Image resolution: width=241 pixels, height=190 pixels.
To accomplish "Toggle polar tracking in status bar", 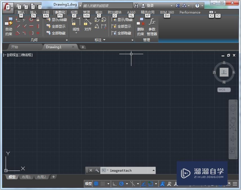I will [121, 184].
